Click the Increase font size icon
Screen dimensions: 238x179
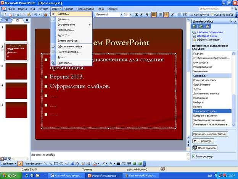(x=172, y=15)
